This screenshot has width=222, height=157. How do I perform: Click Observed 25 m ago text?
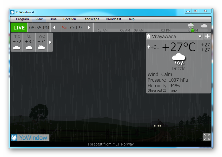click(162, 91)
